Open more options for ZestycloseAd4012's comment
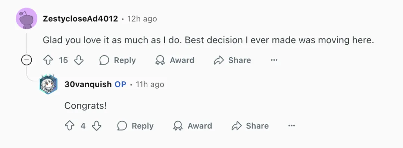The image size is (403, 148). tap(274, 60)
